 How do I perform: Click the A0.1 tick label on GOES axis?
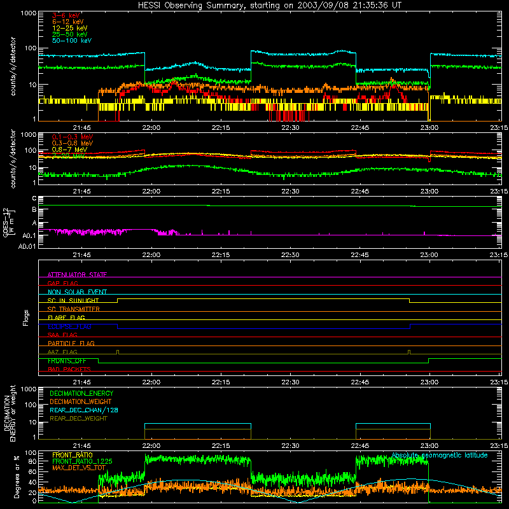(29, 235)
